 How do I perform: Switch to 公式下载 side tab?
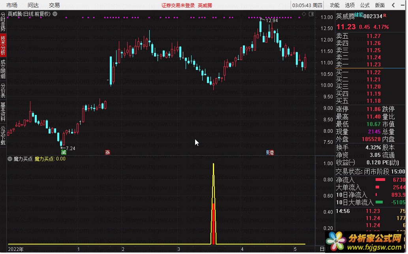coord(3,135)
